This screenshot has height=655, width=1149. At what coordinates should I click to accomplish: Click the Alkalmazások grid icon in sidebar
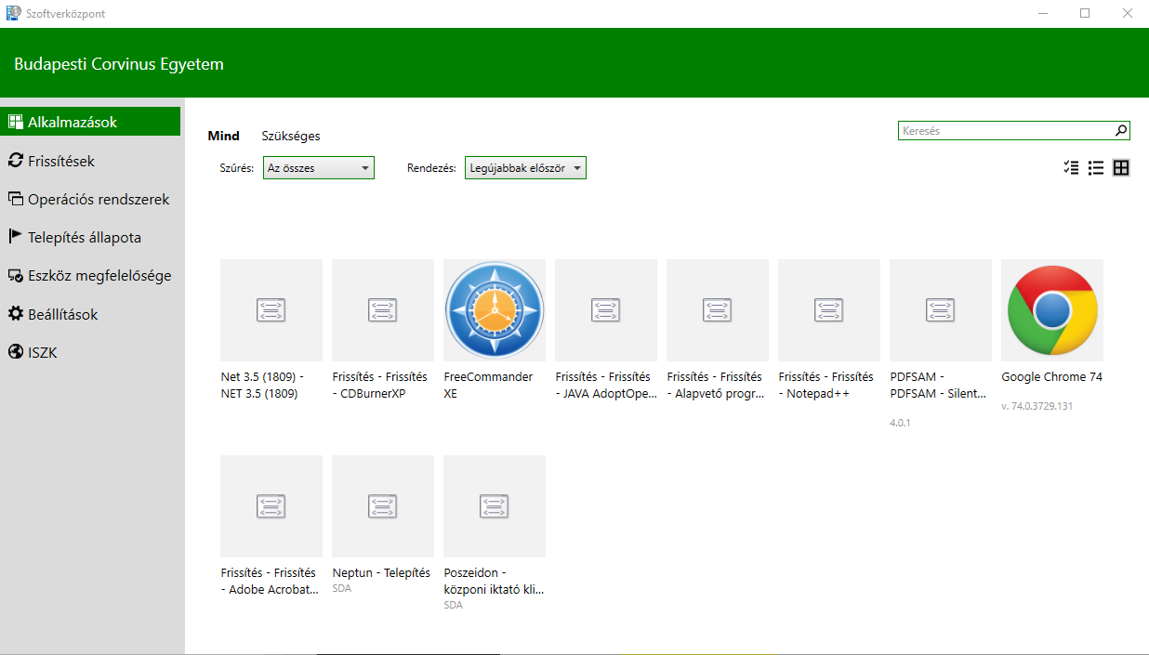point(15,122)
